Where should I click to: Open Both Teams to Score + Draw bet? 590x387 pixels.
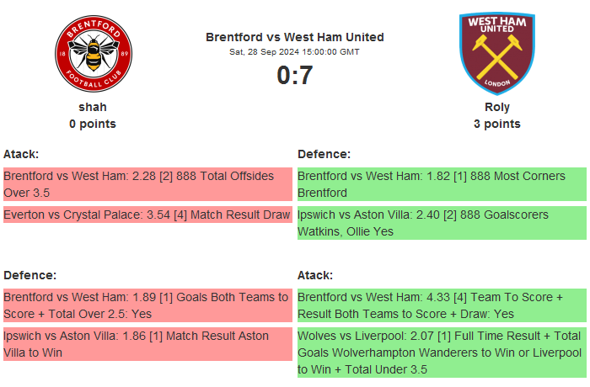point(442,305)
